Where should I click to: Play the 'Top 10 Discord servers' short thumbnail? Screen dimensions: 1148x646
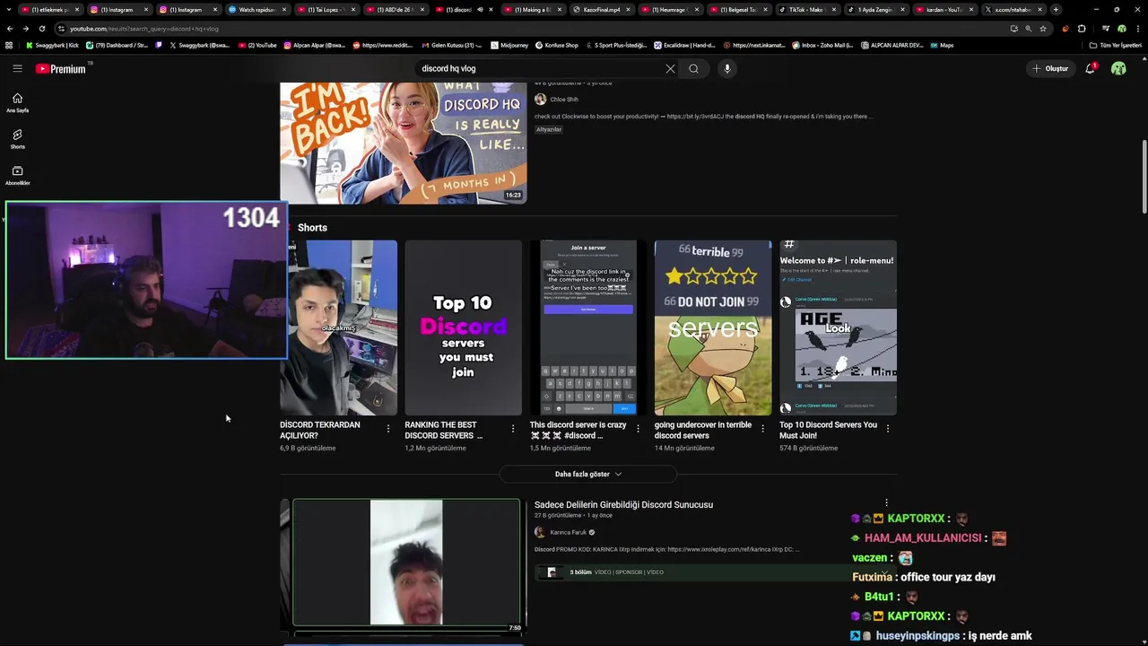(463, 327)
